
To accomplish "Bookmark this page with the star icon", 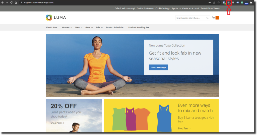I will click(218, 3).
